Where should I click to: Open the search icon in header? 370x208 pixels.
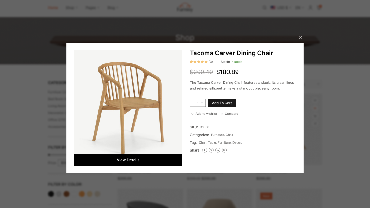click(264, 8)
